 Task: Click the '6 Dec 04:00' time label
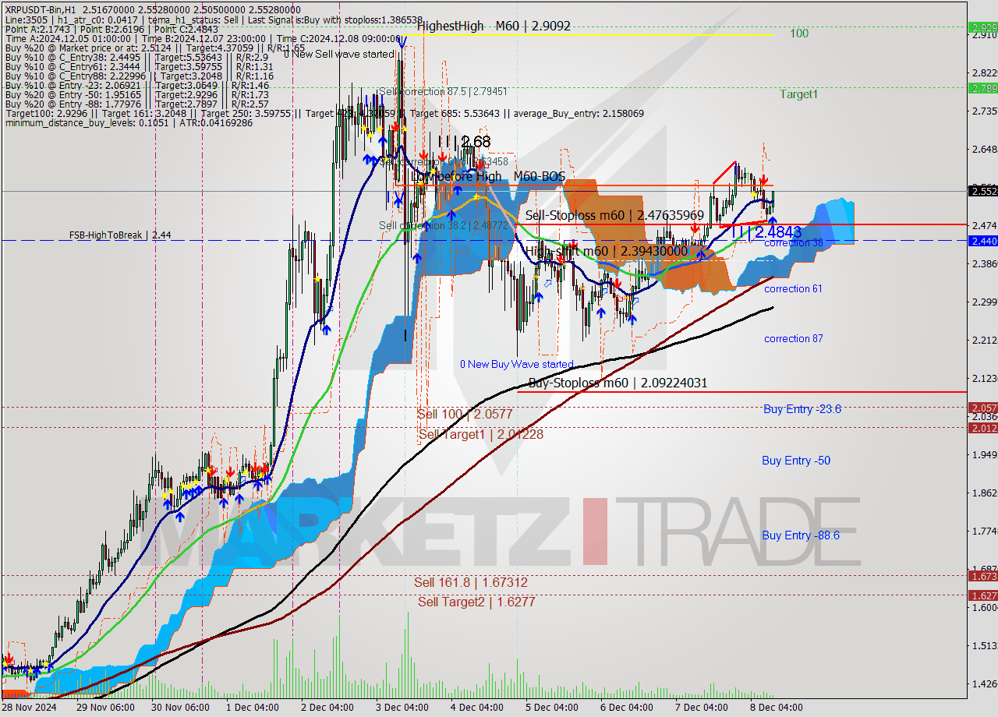[626, 707]
